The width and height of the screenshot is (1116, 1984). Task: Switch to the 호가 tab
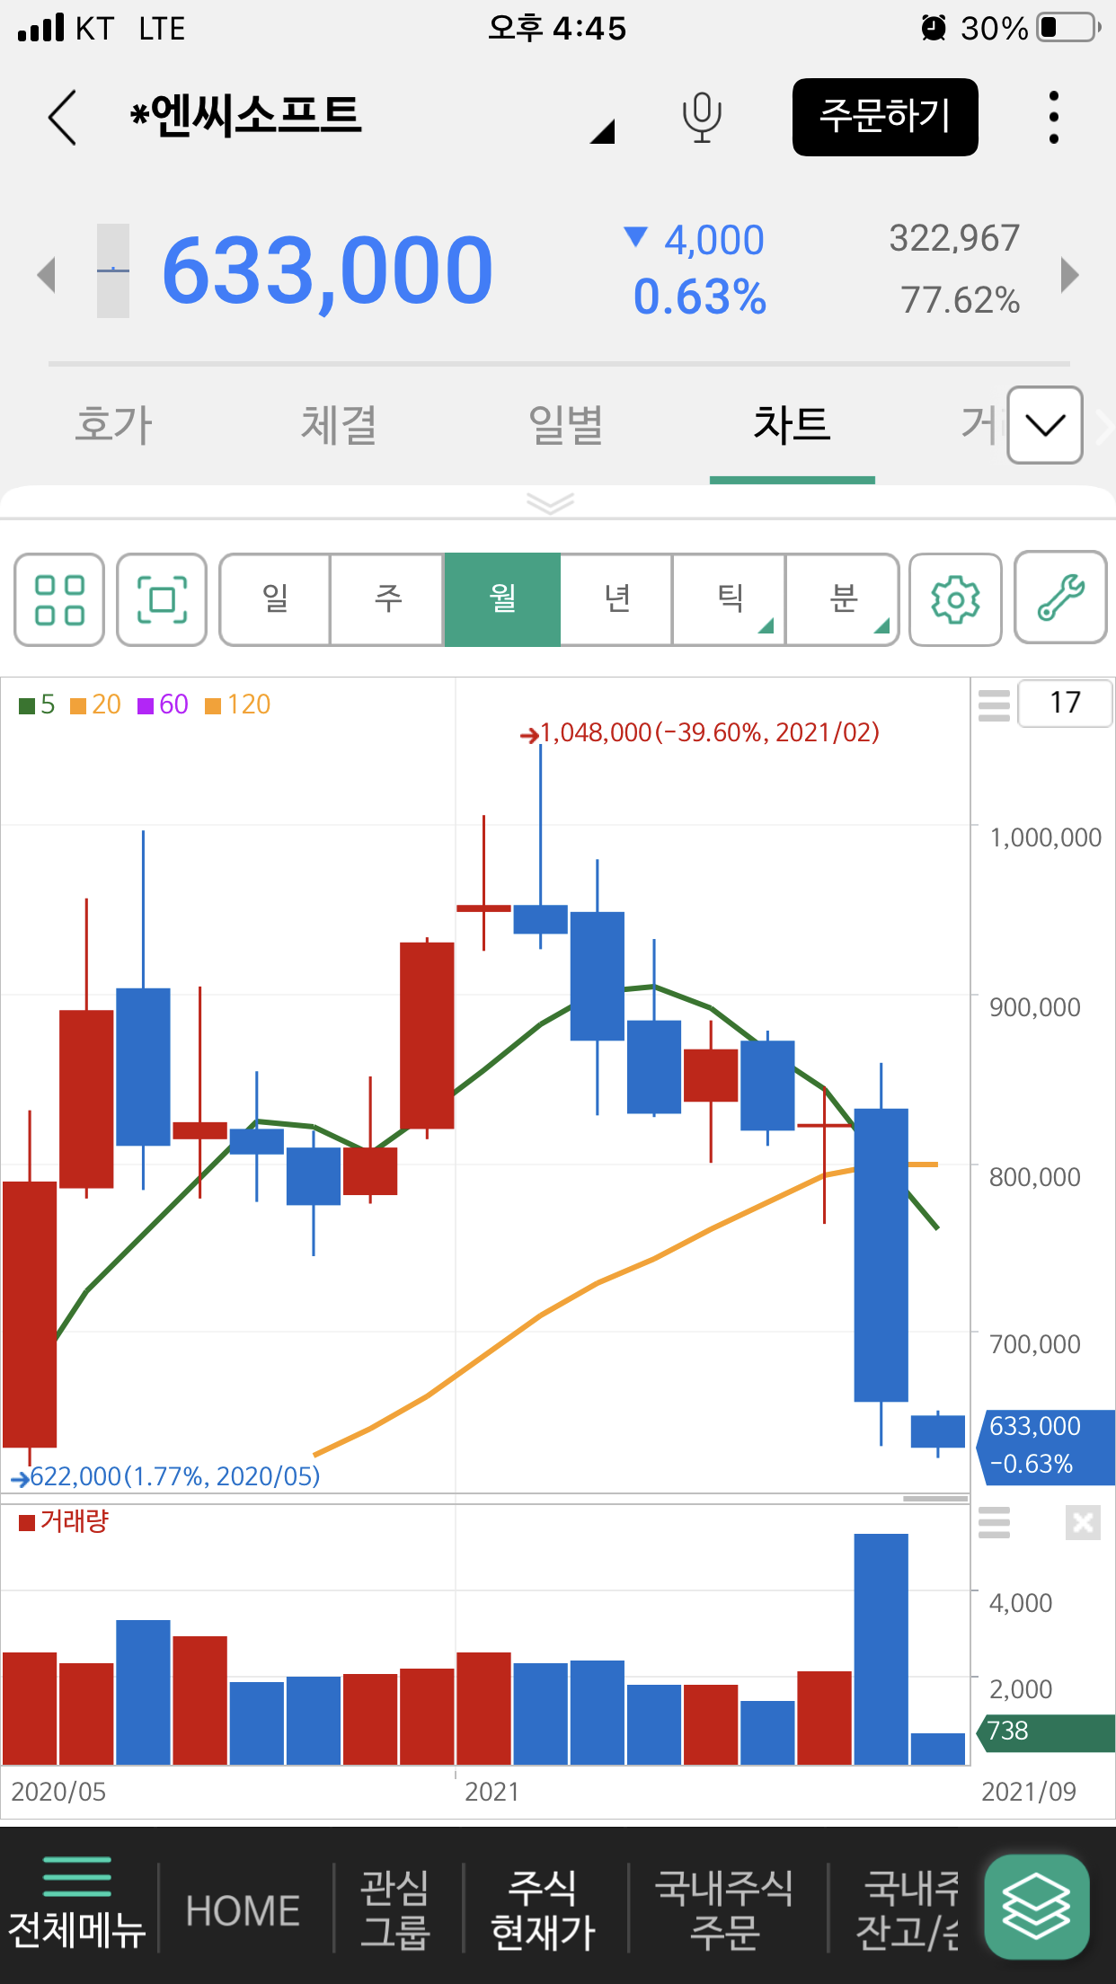[113, 425]
